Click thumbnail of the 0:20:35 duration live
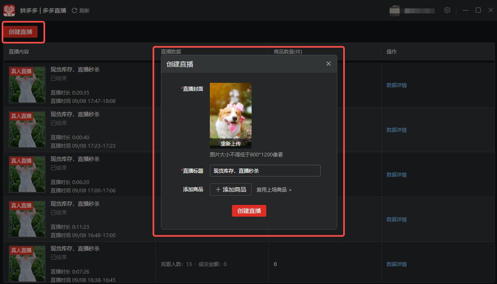This screenshot has height=284, width=497. [27, 85]
